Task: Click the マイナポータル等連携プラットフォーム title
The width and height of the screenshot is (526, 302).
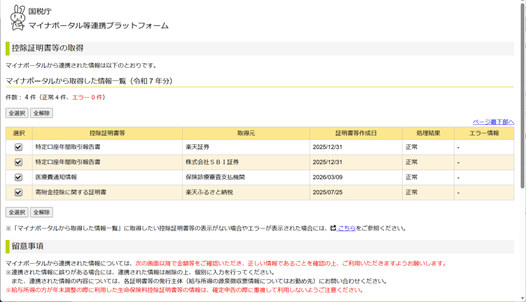Action: point(98,26)
